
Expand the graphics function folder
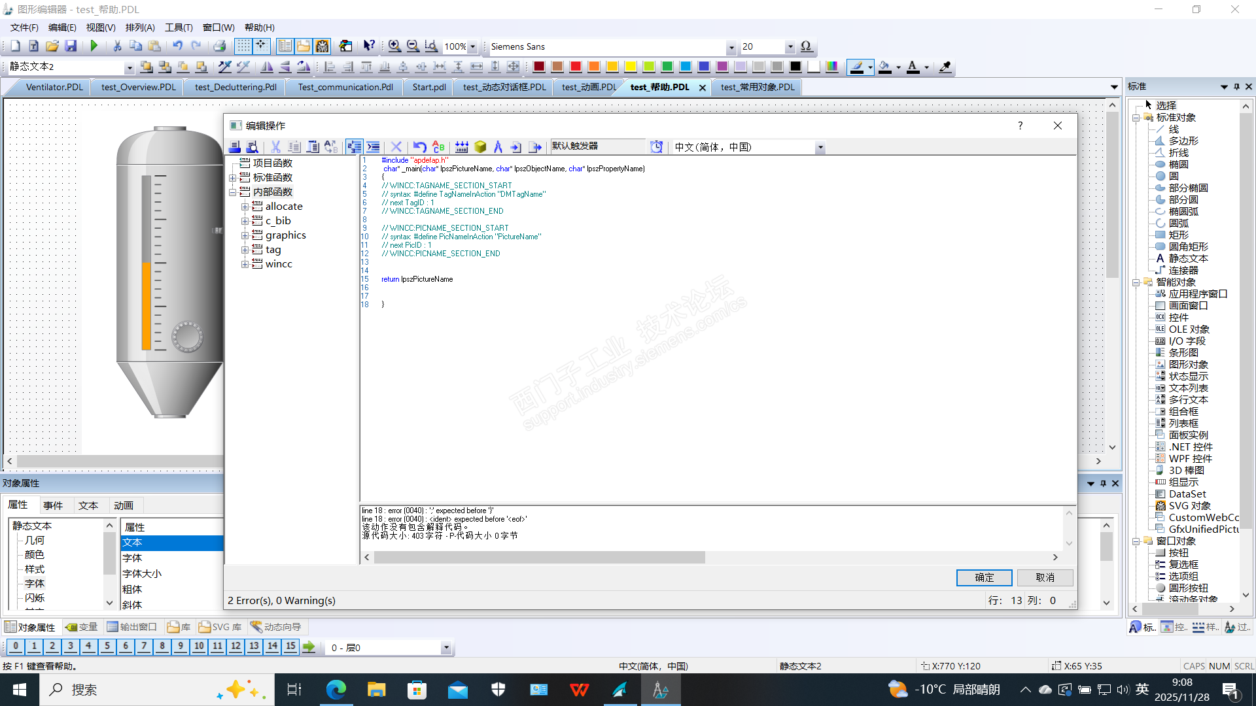pyautogui.click(x=245, y=235)
